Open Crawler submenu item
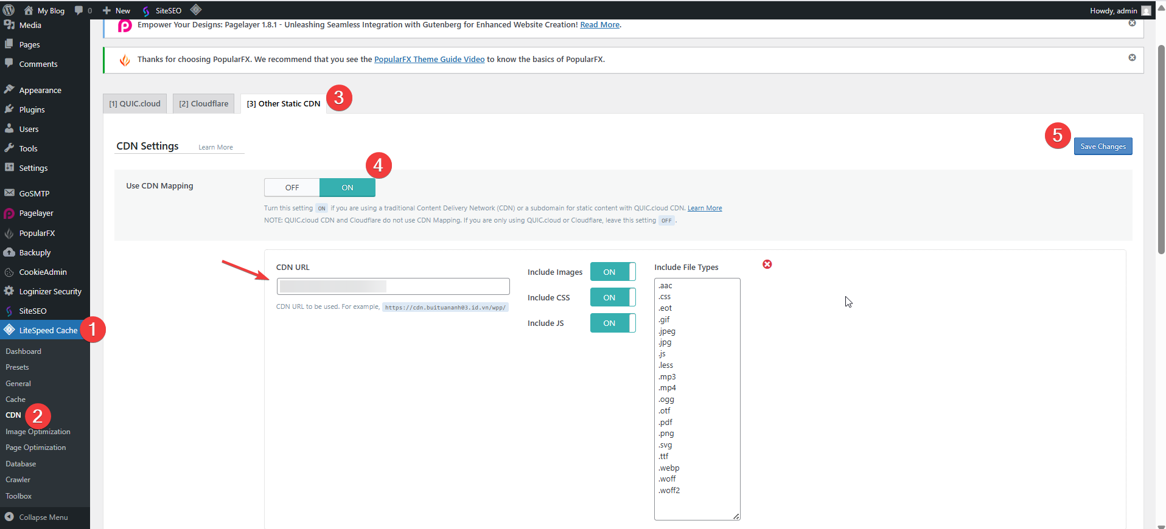1166x529 pixels. click(x=18, y=480)
